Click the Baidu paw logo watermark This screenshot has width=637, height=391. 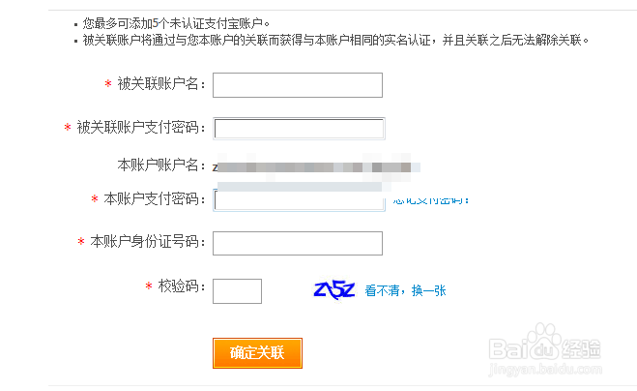(544, 339)
